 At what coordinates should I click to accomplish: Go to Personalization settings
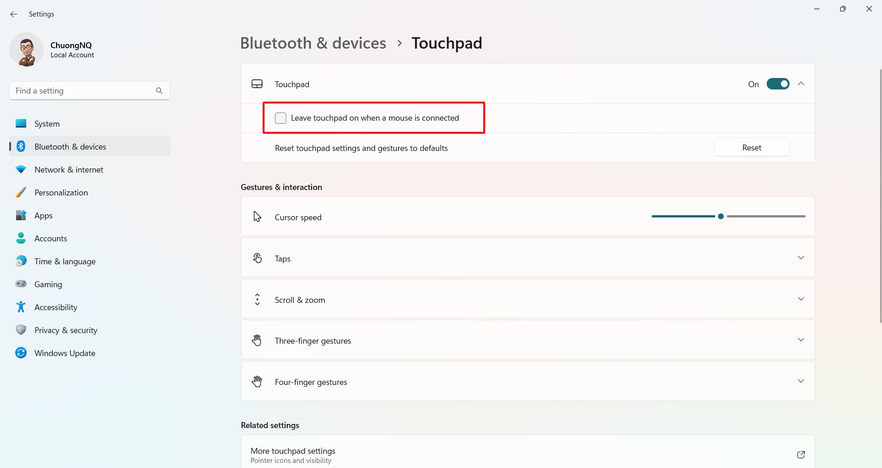tap(61, 193)
